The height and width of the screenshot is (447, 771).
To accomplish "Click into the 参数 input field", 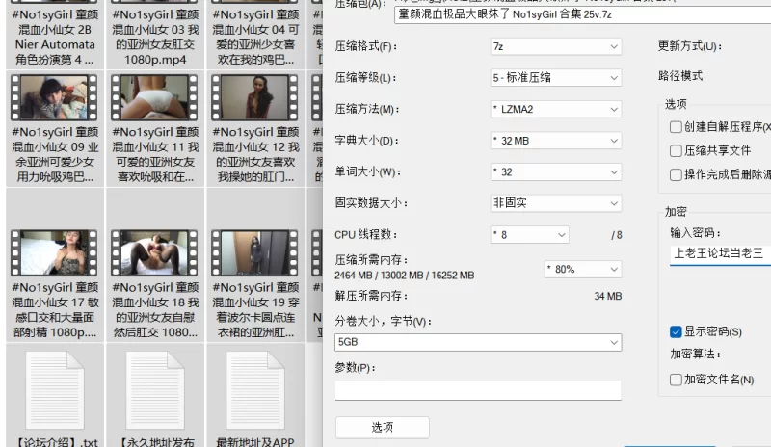I will pos(478,389).
